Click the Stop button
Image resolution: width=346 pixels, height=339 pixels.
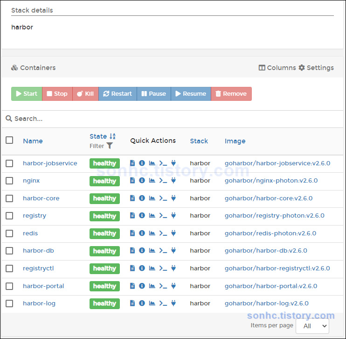coord(57,94)
